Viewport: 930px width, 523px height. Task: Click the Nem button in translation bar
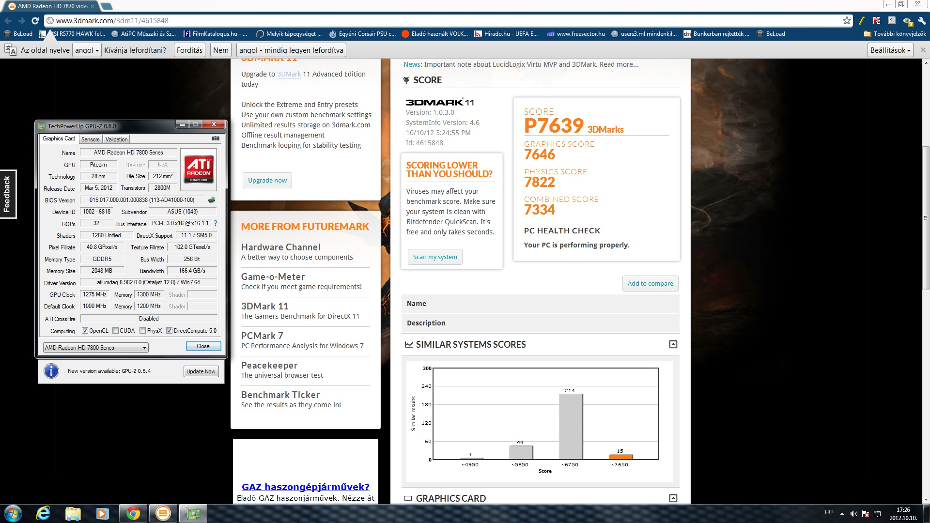(220, 50)
